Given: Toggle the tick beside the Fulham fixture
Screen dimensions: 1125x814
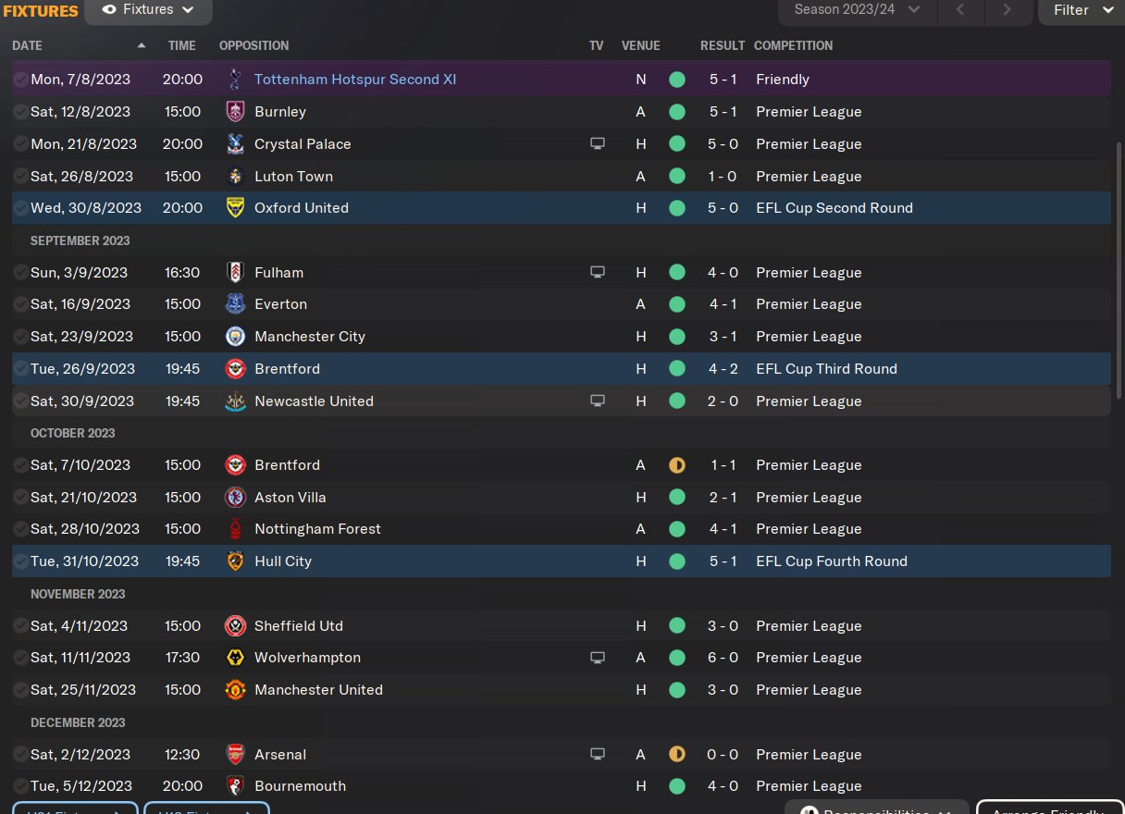Looking at the screenshot, I should 20,273.
